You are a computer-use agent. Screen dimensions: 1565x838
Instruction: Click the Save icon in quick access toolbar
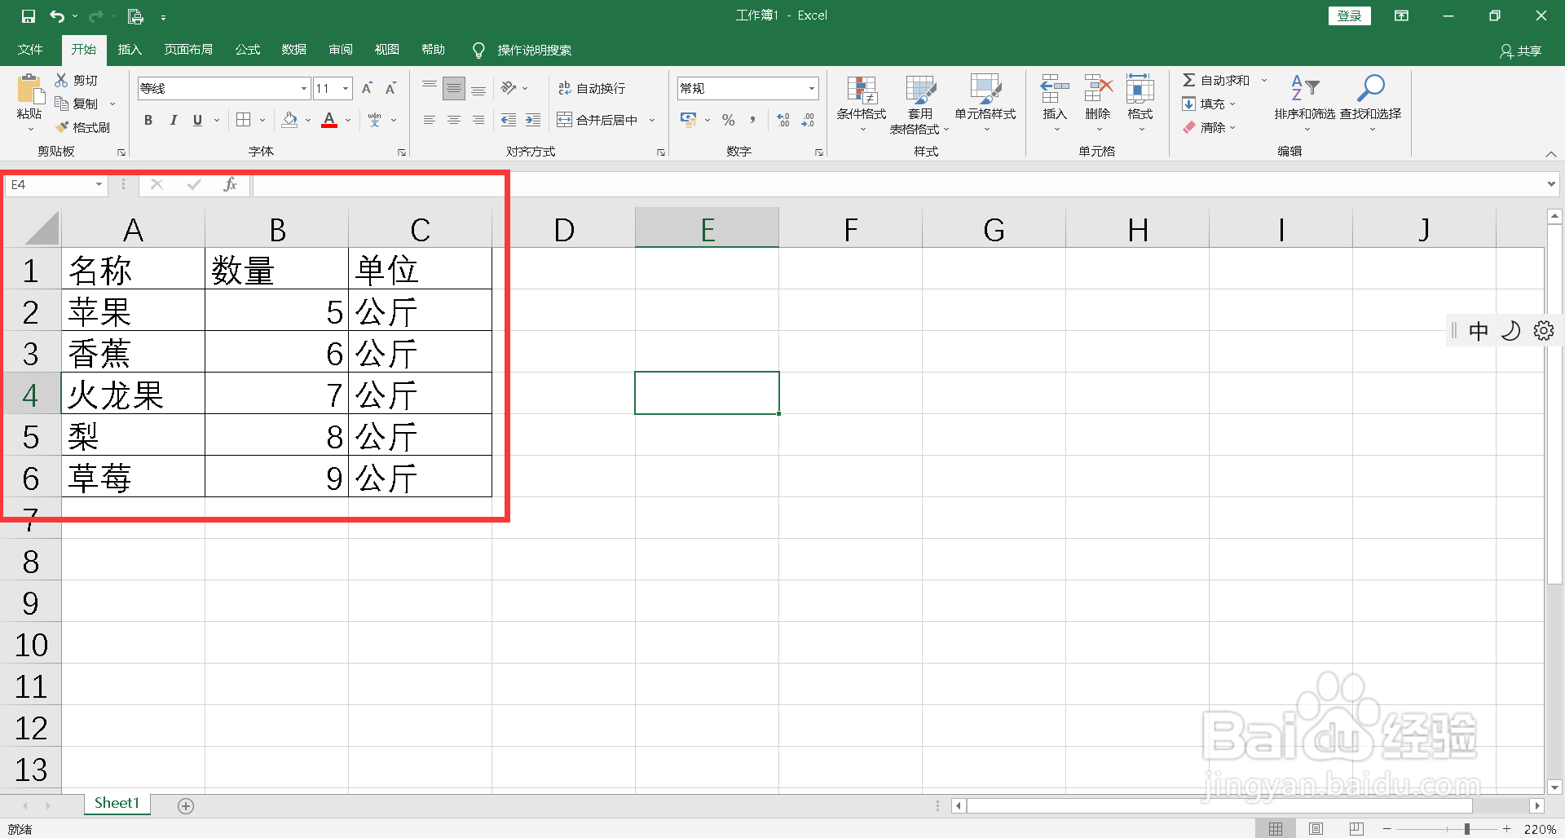pyautogui.click(x=29, y=15)
